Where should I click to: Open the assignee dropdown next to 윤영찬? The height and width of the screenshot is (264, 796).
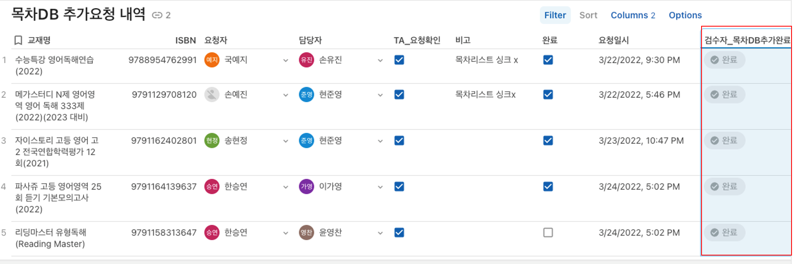coord(380,233)
